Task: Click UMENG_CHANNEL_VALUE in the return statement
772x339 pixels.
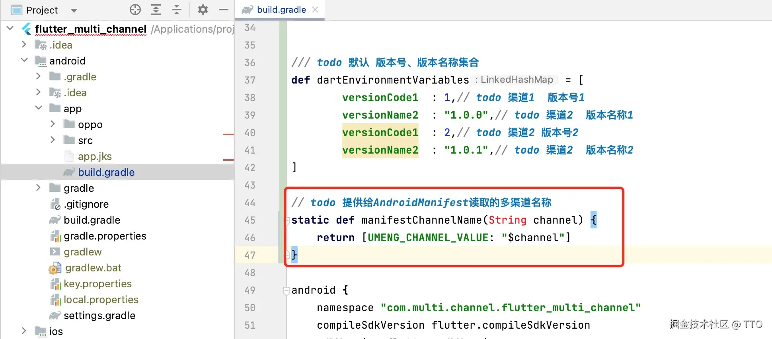Action: tap(428, 238)
